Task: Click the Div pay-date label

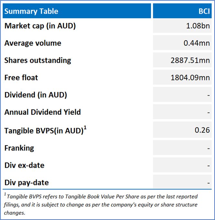Action: pyautogui.click(x=26, y=183)
